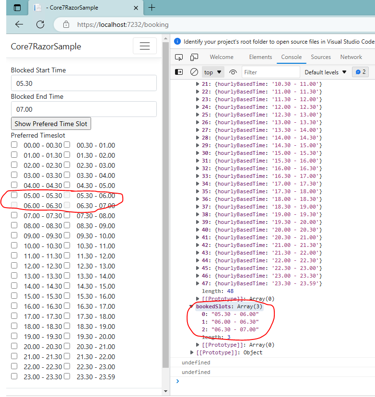This screenshot has width=375, height=397.
Task: Collapse the bookedSlots array
Action: click(191, 306)
